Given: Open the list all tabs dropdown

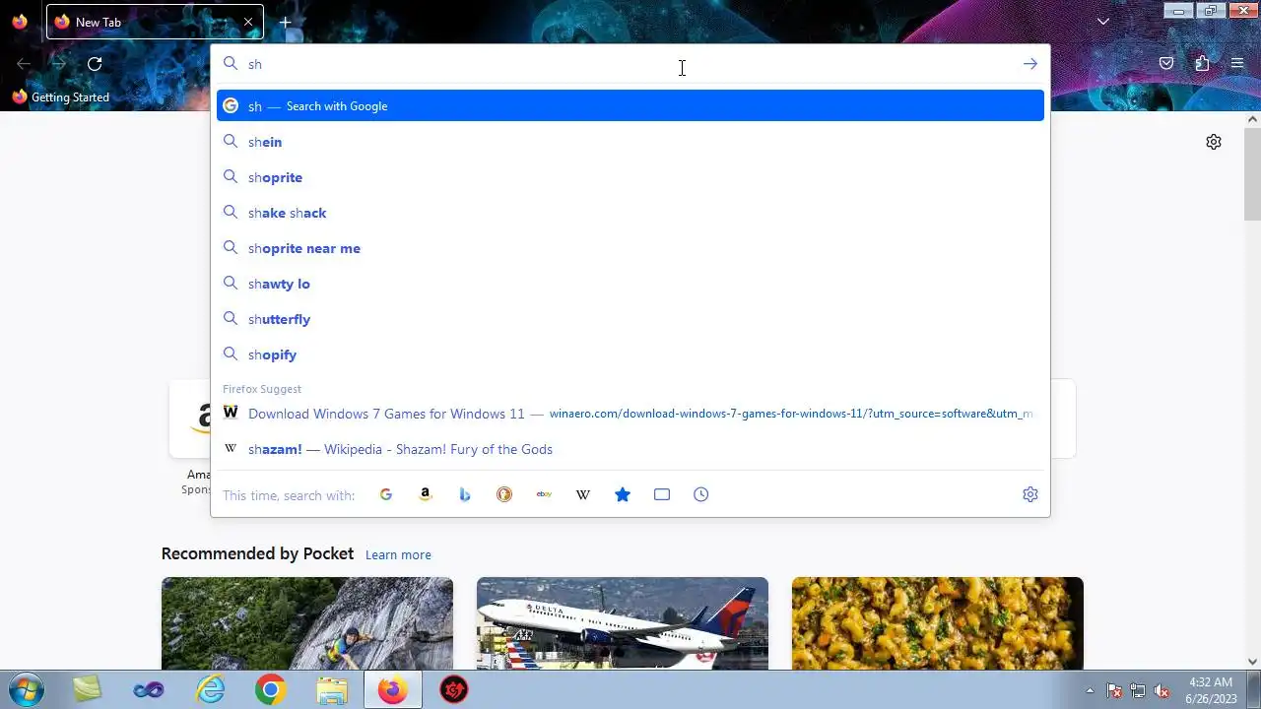Looking at the screenshot, I should click(1103, 22).
